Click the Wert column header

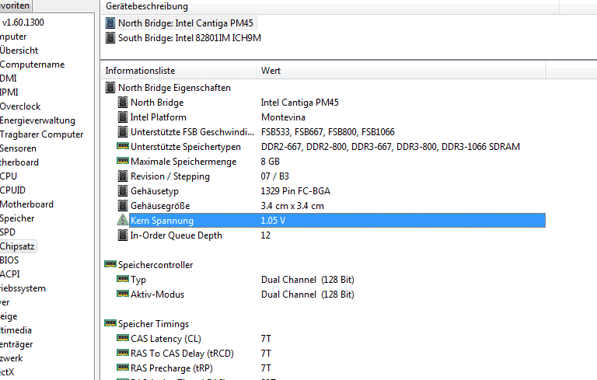point(271,71)
